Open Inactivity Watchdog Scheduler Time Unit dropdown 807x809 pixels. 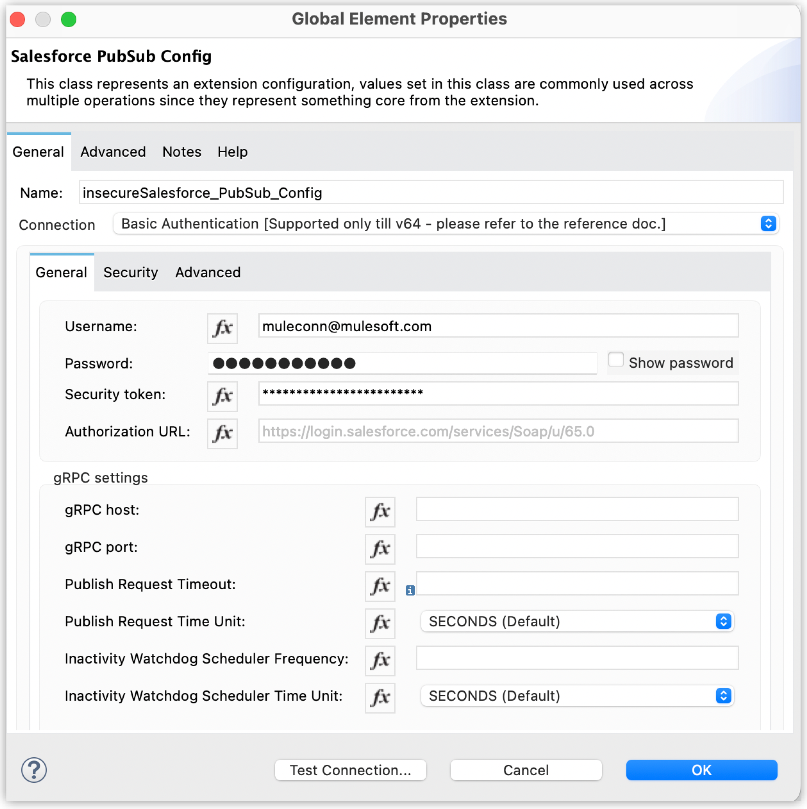[x=577, y=695]
